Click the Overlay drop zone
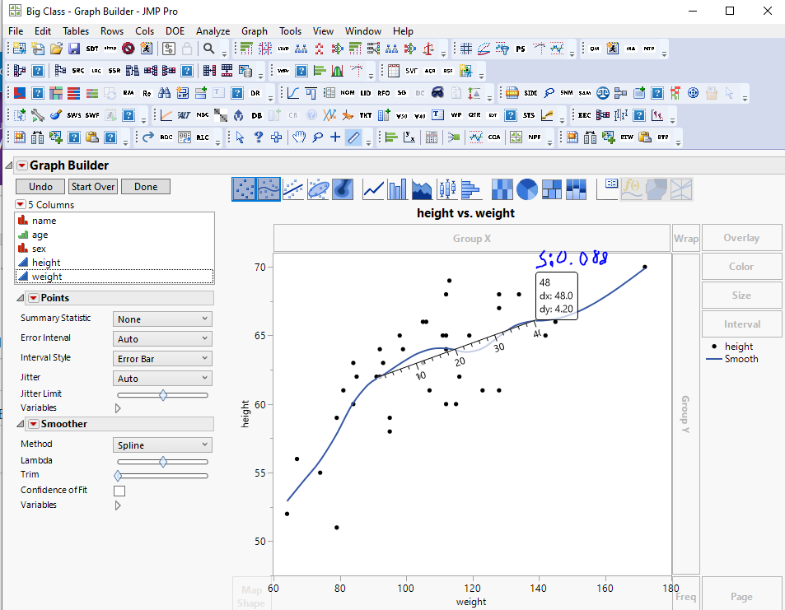The width and height of the screenshot is (785, 610). [x=741, y=238]
